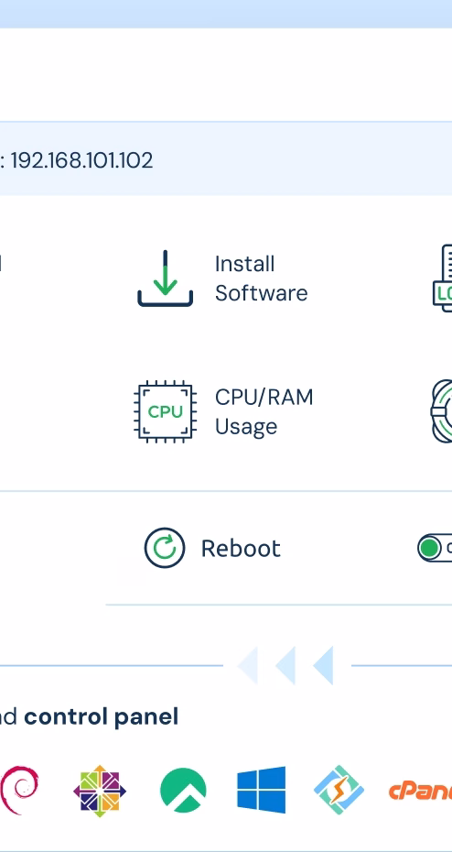452x852 pixels.
Task: Click the 192.168.101.102 IP address bar
Action: [x=226, y=158]
